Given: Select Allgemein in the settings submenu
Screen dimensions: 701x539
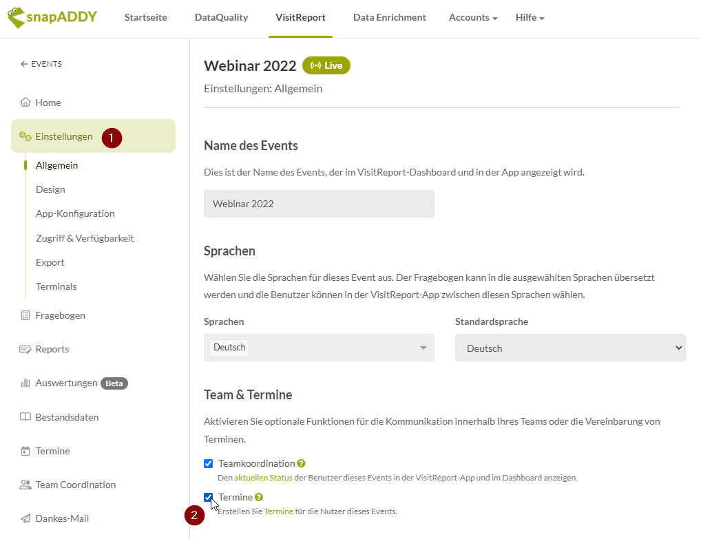Looking at the screenshot, I should [56, 165].
